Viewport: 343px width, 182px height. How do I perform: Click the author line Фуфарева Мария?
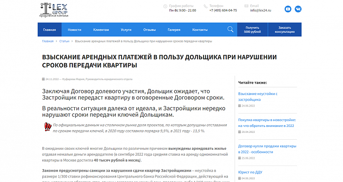pos(97,79)
